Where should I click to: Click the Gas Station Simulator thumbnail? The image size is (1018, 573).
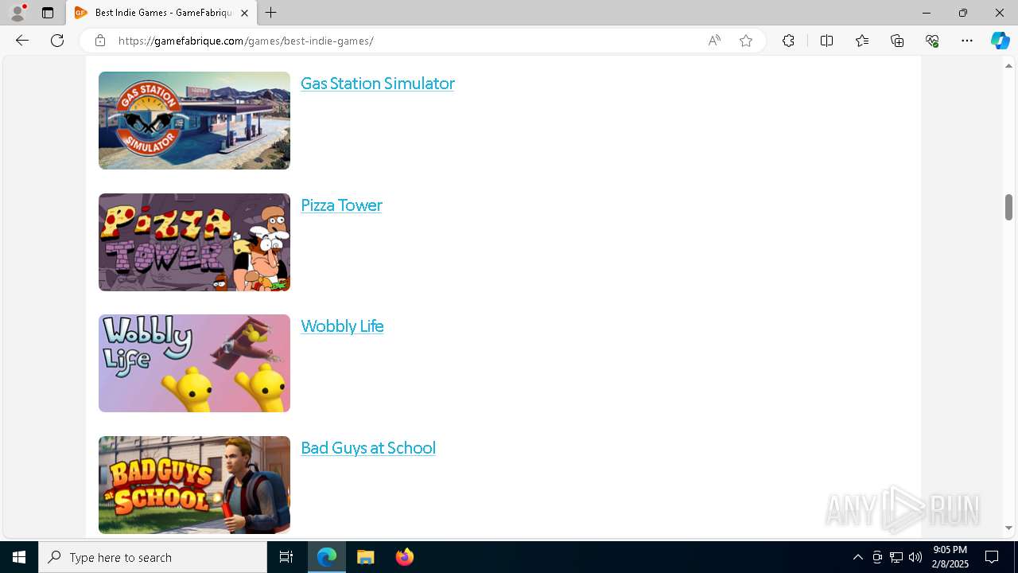click(x=194, y=120)
